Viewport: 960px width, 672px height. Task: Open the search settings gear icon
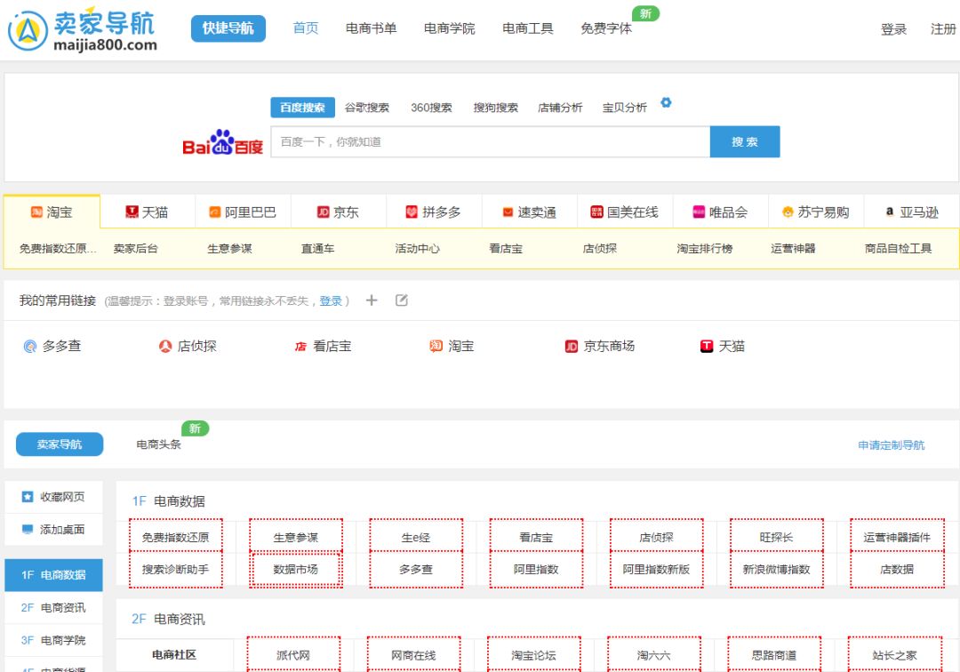[x=666, y=103]
